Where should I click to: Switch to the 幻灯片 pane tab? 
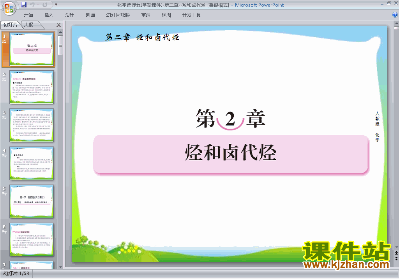click(x=11, y=24)
